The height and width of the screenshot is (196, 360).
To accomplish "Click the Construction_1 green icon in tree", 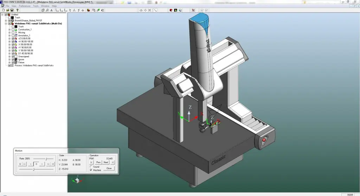I will (x=16, y=29).
